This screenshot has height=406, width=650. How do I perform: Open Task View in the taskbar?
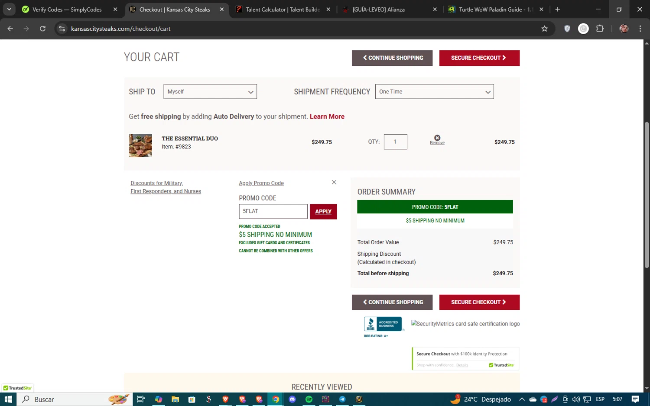tap(141, 399)
